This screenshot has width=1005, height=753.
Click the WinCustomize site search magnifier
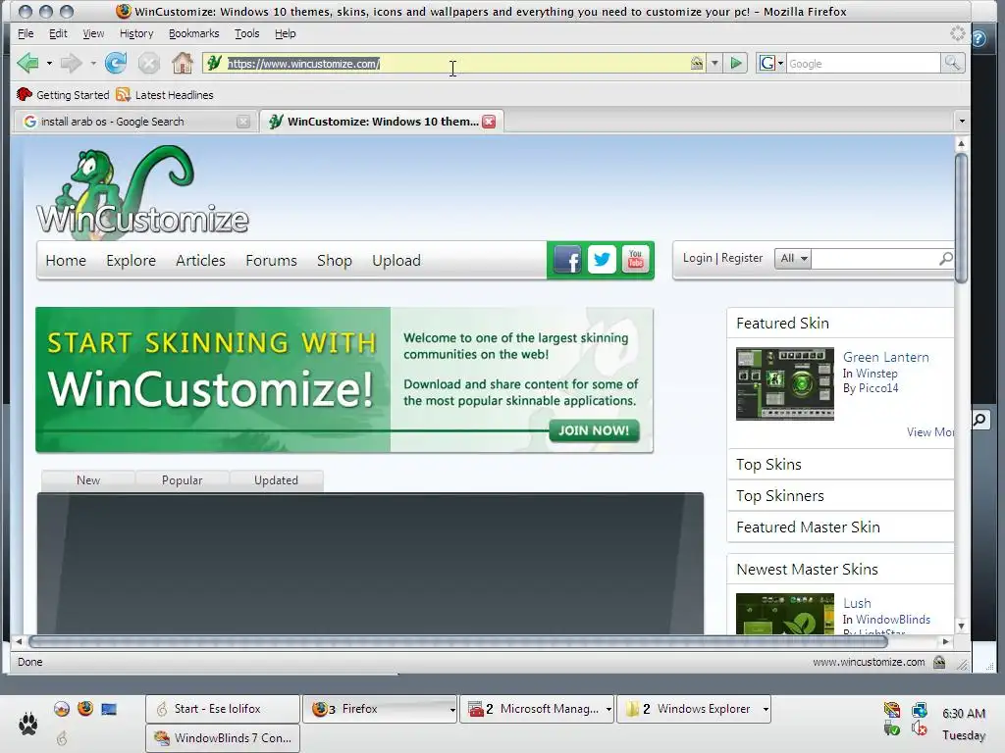coord(945,258)
